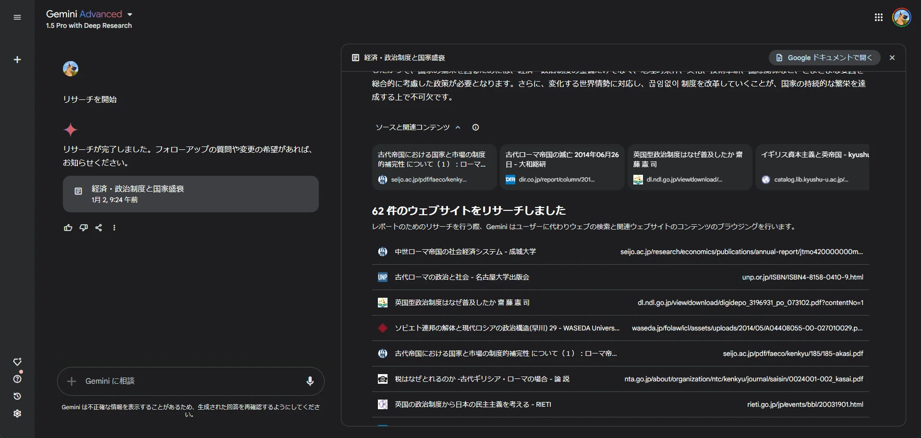Click the thumbs up good response icon
This screenshot has height=438, width=921.
click(x=68, y=228)
